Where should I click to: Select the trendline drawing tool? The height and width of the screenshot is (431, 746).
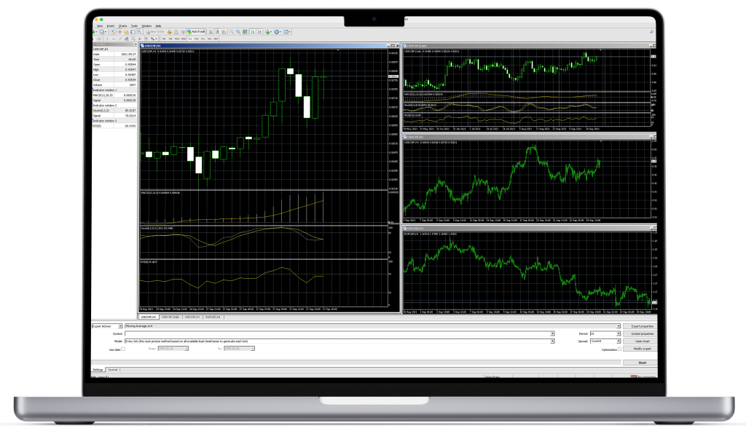coord(120,39)
